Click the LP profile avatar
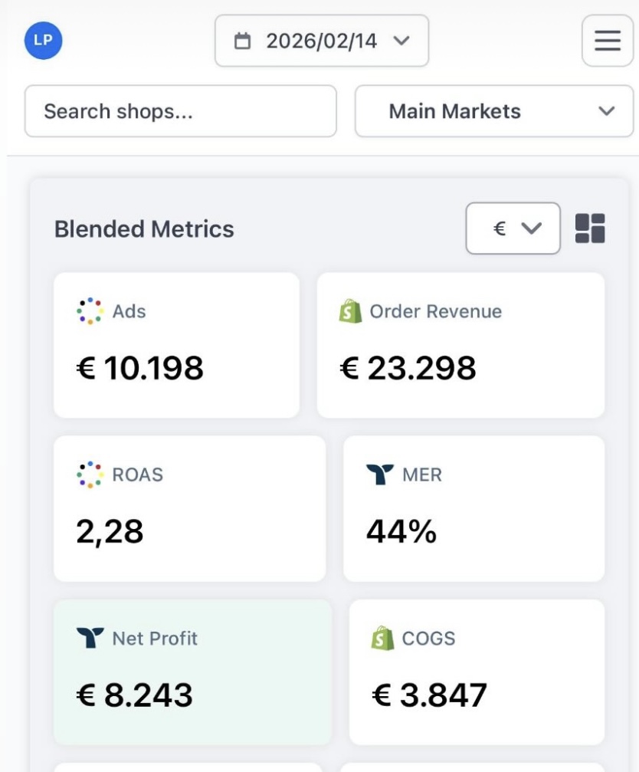 pos(43,41)
